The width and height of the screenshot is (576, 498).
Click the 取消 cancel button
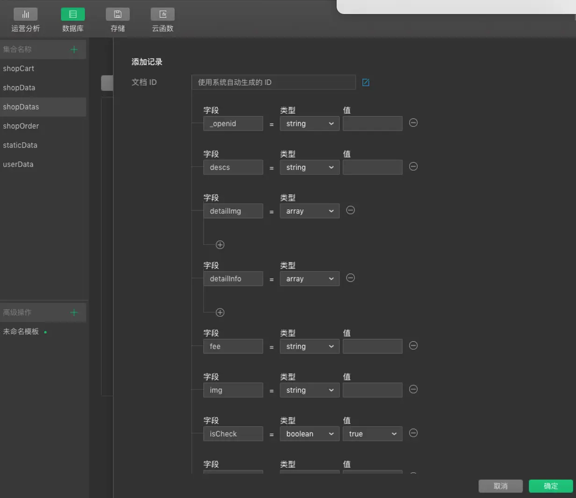pos(501,486)
